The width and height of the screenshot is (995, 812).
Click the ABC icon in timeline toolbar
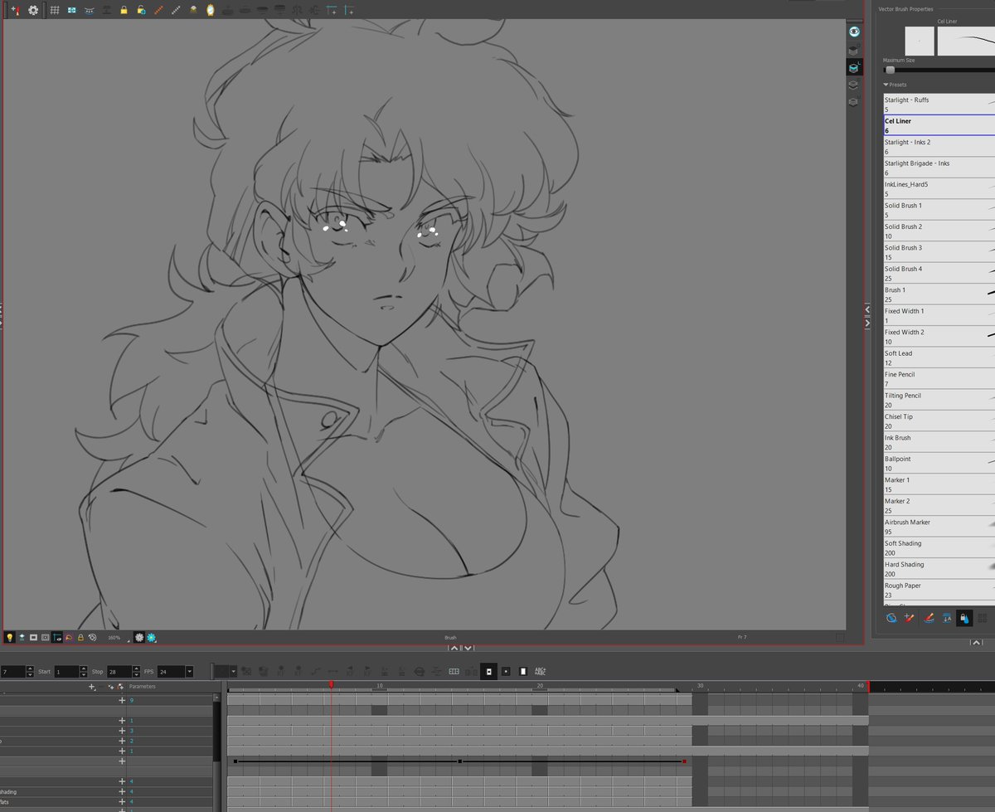coord(541,671)
